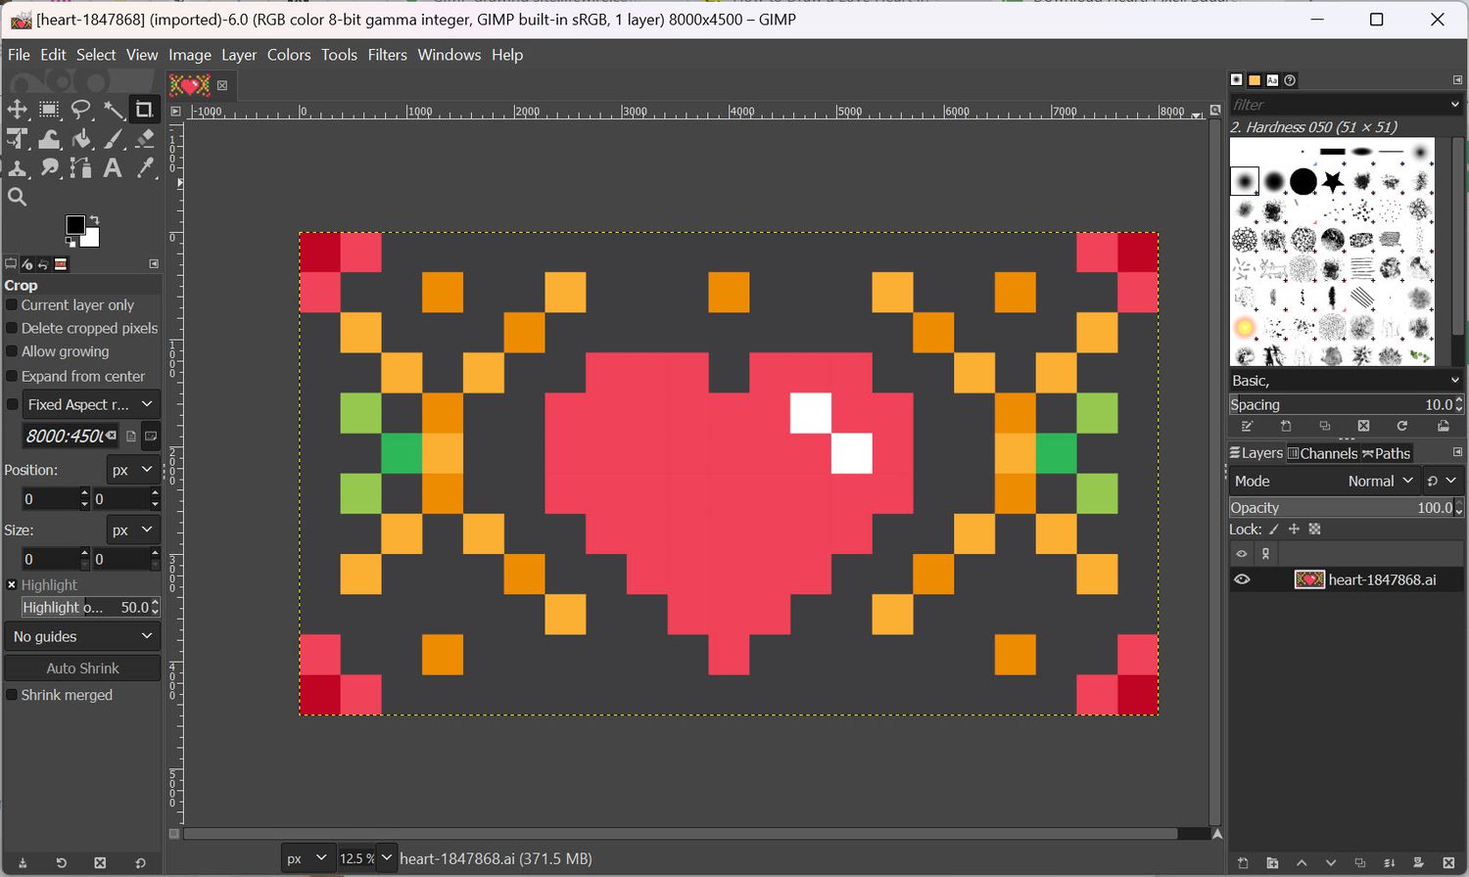Select the Crop tool in toolbox
1469x877 pixels.
click(144, 110)
